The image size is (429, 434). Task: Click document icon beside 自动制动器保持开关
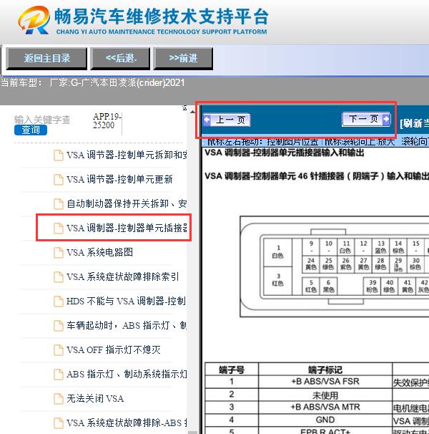tap(59, 203)
